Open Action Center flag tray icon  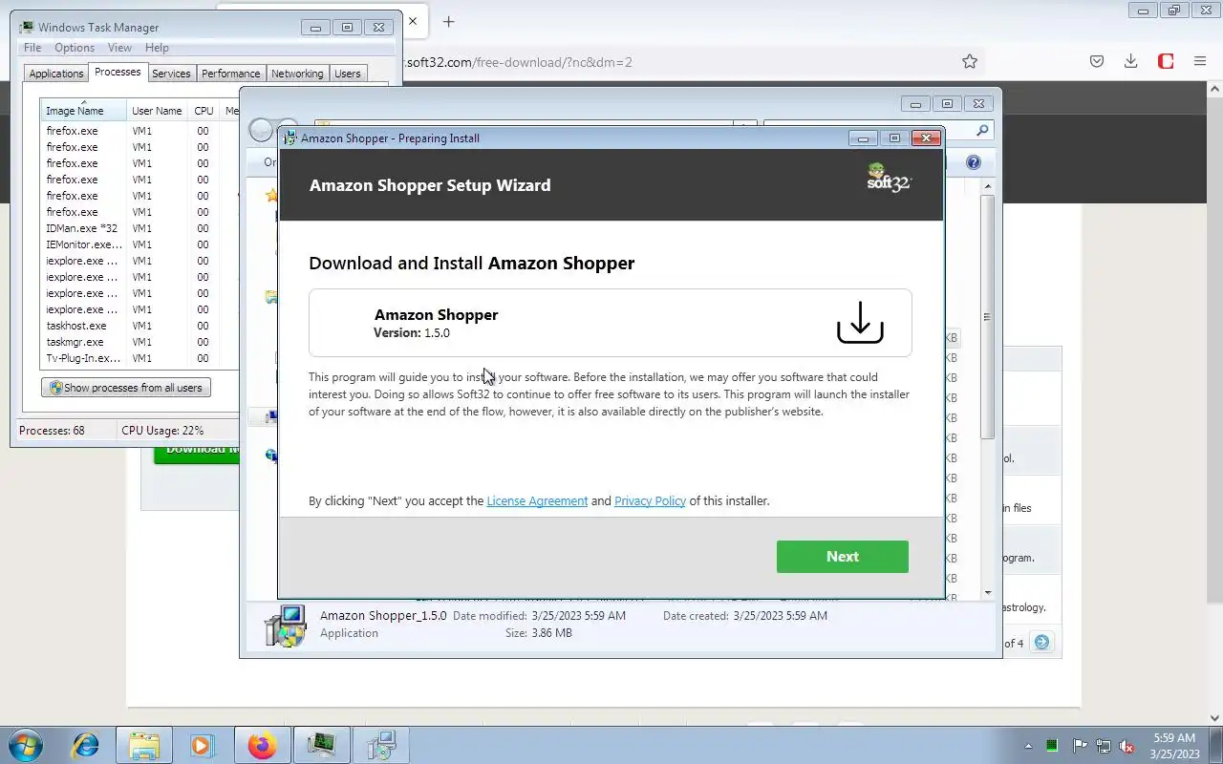[1080, 746]
